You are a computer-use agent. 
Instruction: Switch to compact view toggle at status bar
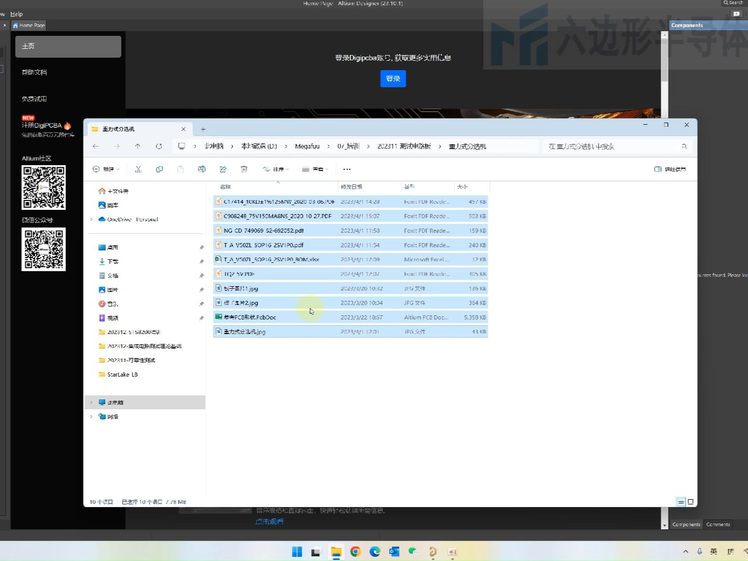click(x=680, y=502)
